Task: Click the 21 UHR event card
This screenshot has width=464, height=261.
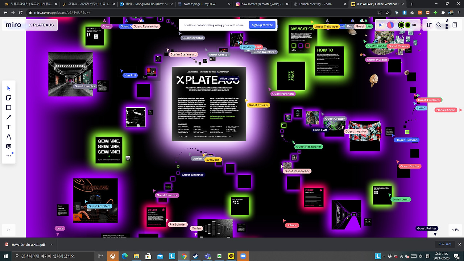Action: point(314,197)
